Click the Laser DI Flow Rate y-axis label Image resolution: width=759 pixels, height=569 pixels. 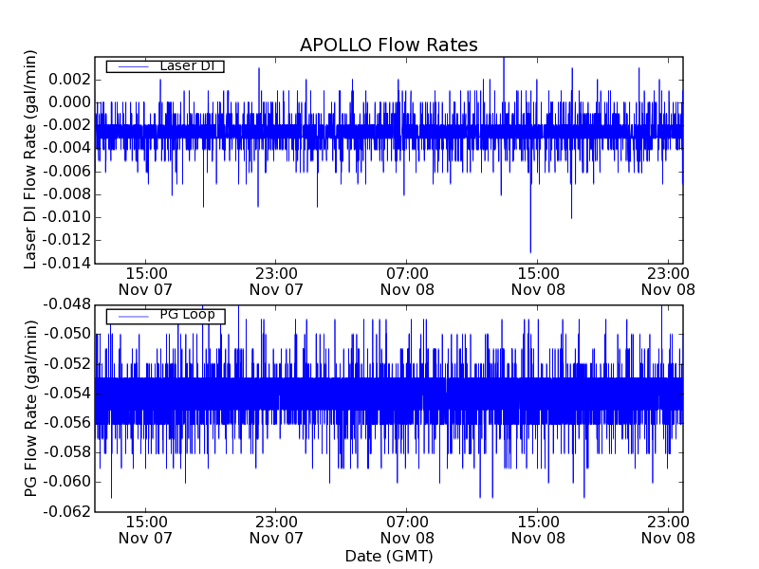30,159
